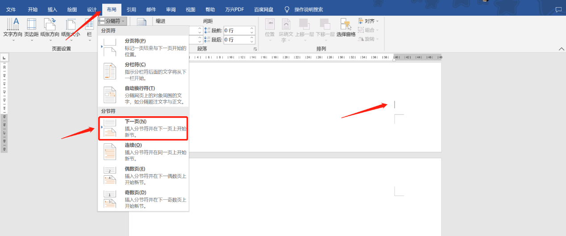Viewport: 566px width, 236px height.
Task: Click the 段前 spacing before icon
Action: pyautogui.click(x=207, y=30)
